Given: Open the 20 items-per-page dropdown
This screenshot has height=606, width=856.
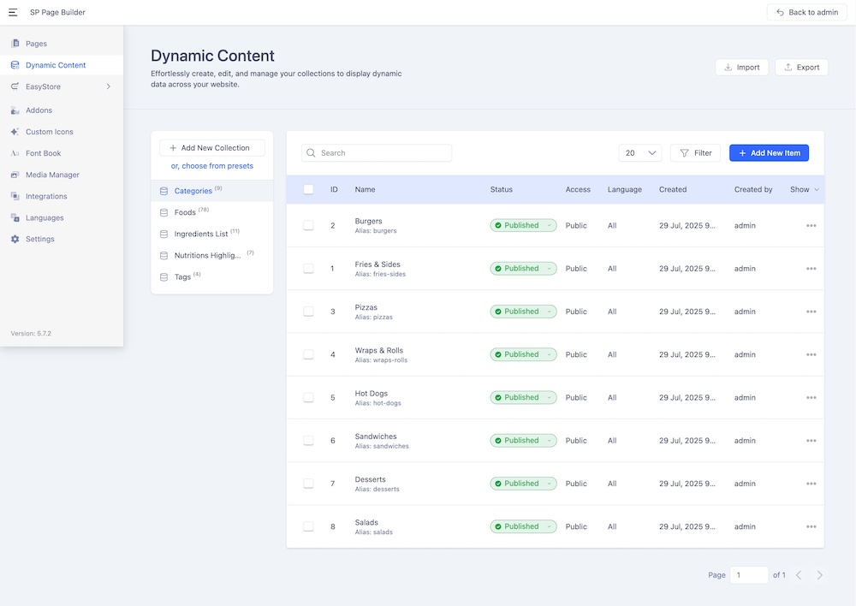Looking at the screenshot, I should pyautogui.click(x=639, y=153).
